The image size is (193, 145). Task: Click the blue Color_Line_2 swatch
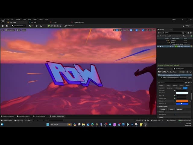pos(182,104)
